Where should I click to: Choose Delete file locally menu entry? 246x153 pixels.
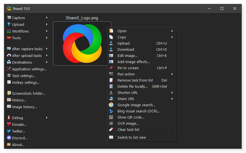[132, 86]
